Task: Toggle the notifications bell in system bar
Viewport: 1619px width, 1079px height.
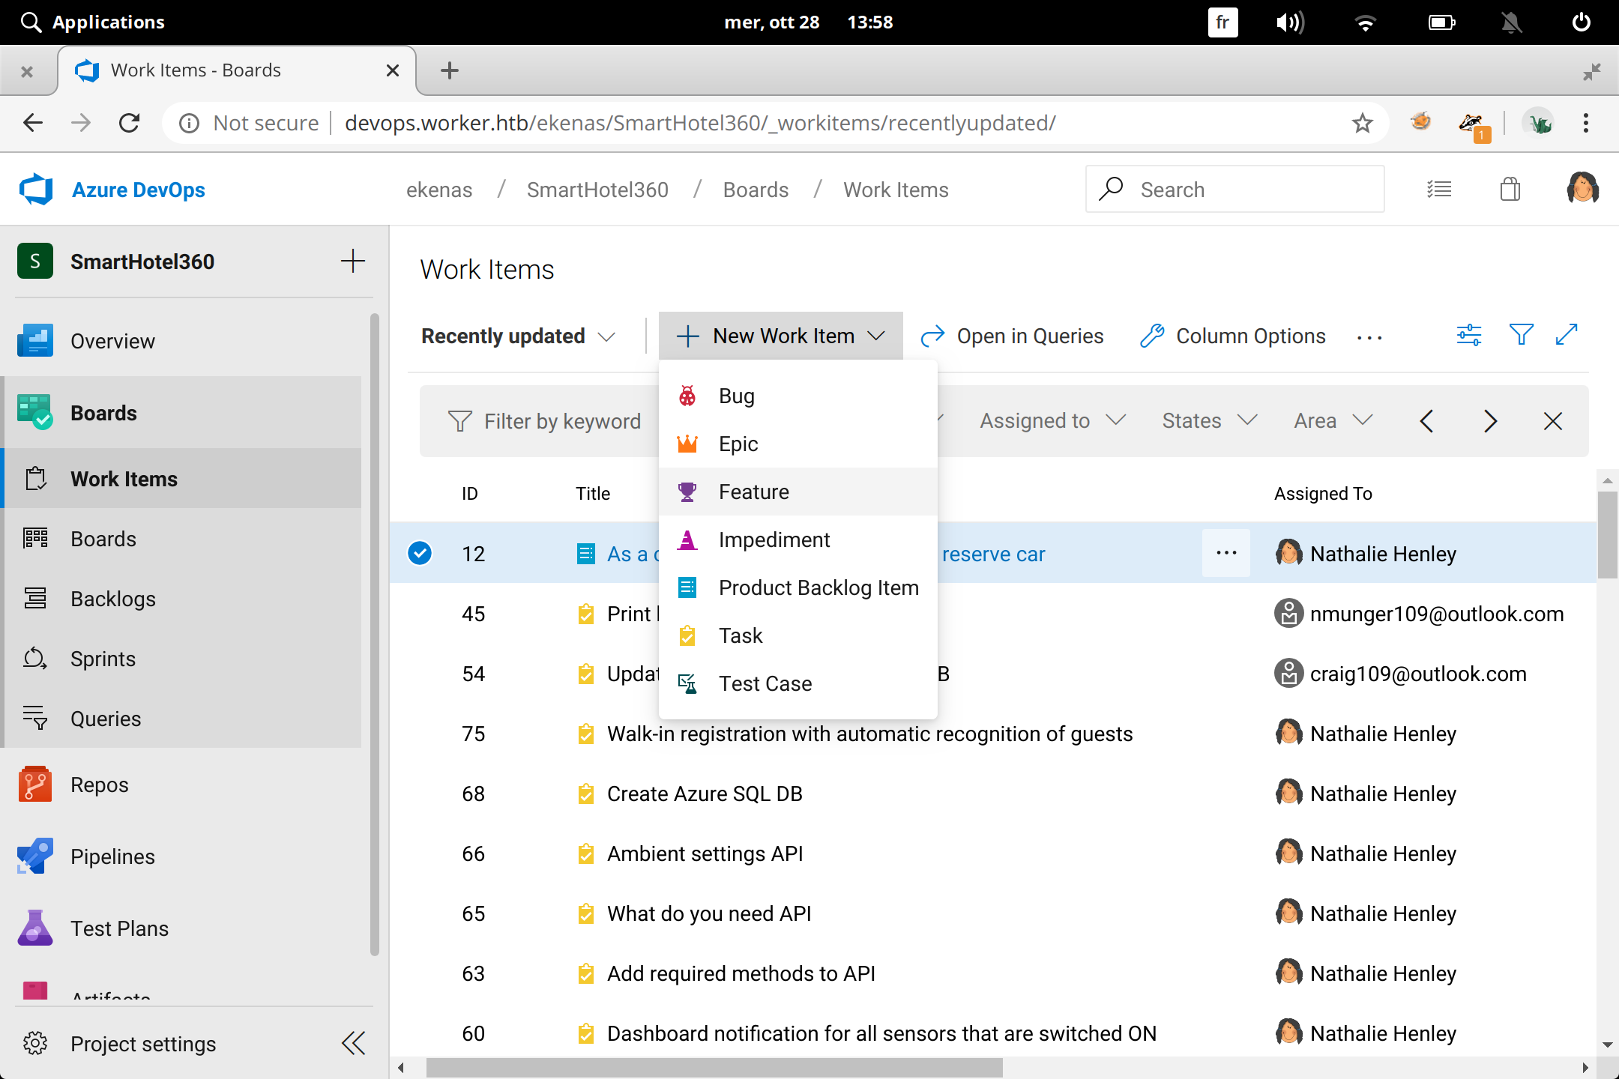Action: tap(1511, 22)
